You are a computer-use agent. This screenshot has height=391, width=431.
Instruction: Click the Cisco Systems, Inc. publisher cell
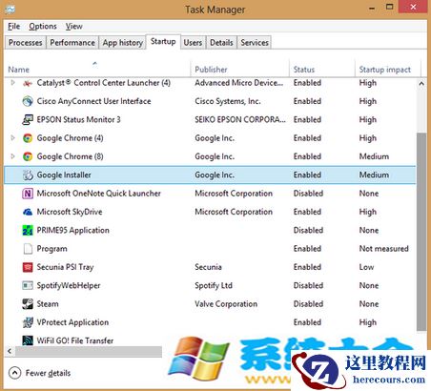coord(228,101)
